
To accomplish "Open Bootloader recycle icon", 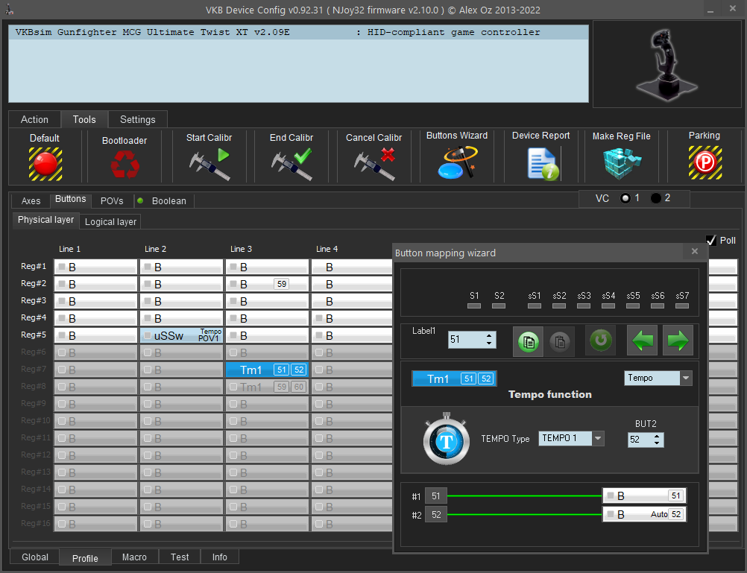I will point(124,164).
